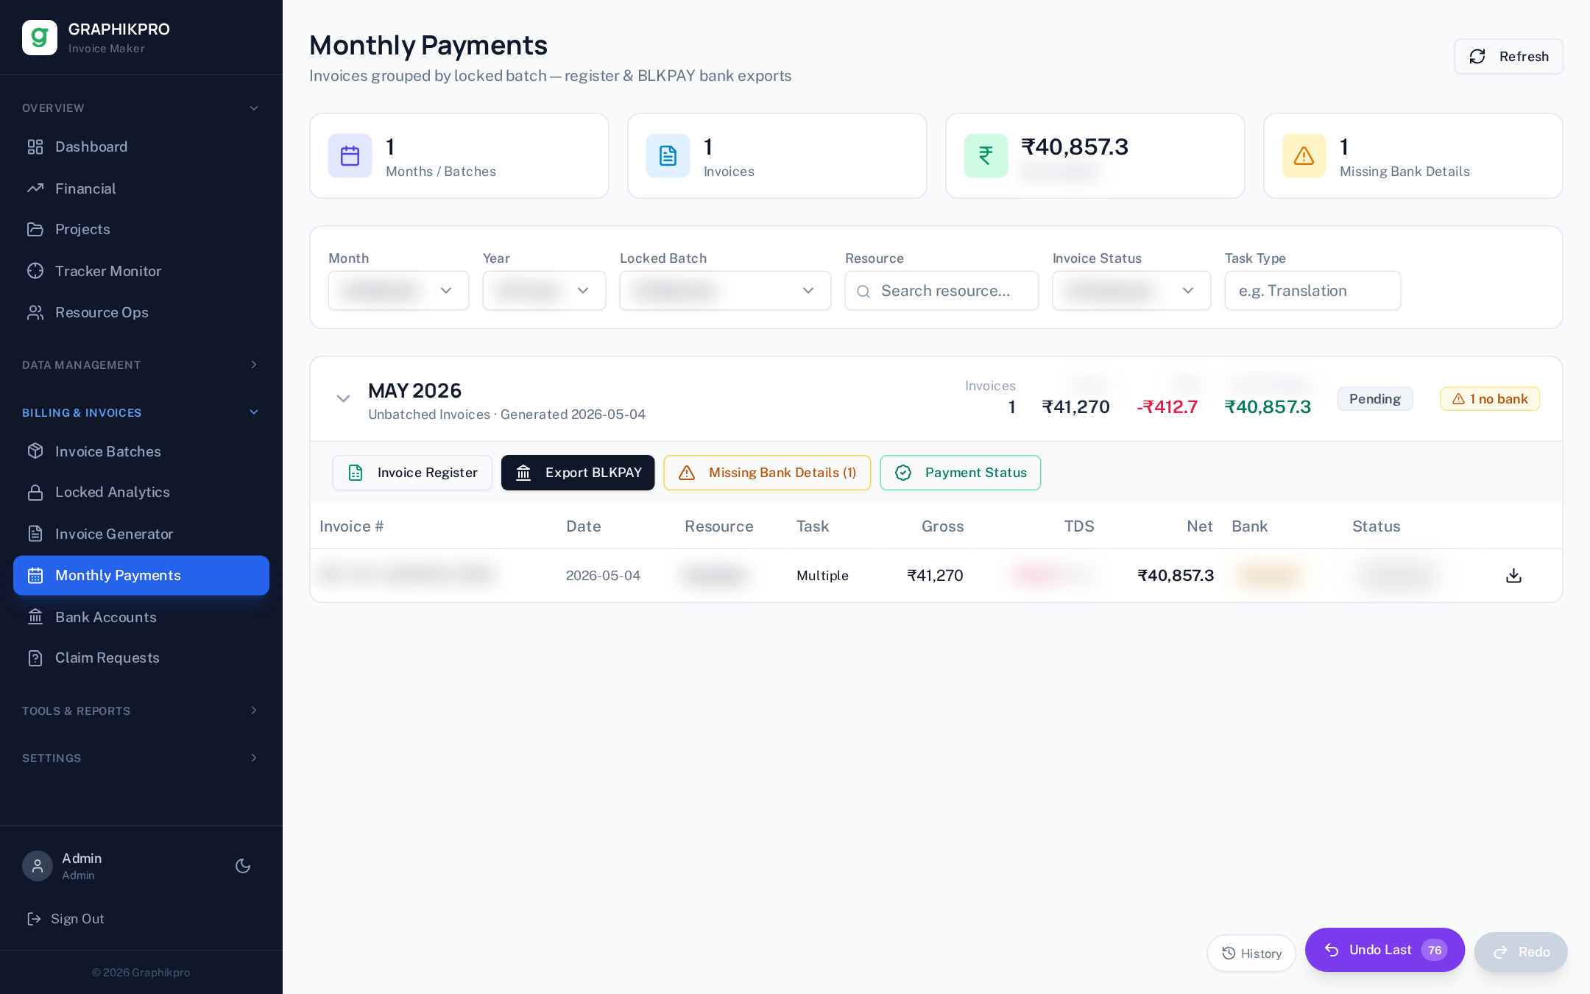This screenshot has height=994, width=1590.
Task: Open the Locked Batch dropdown
Action: click(725, 290)
